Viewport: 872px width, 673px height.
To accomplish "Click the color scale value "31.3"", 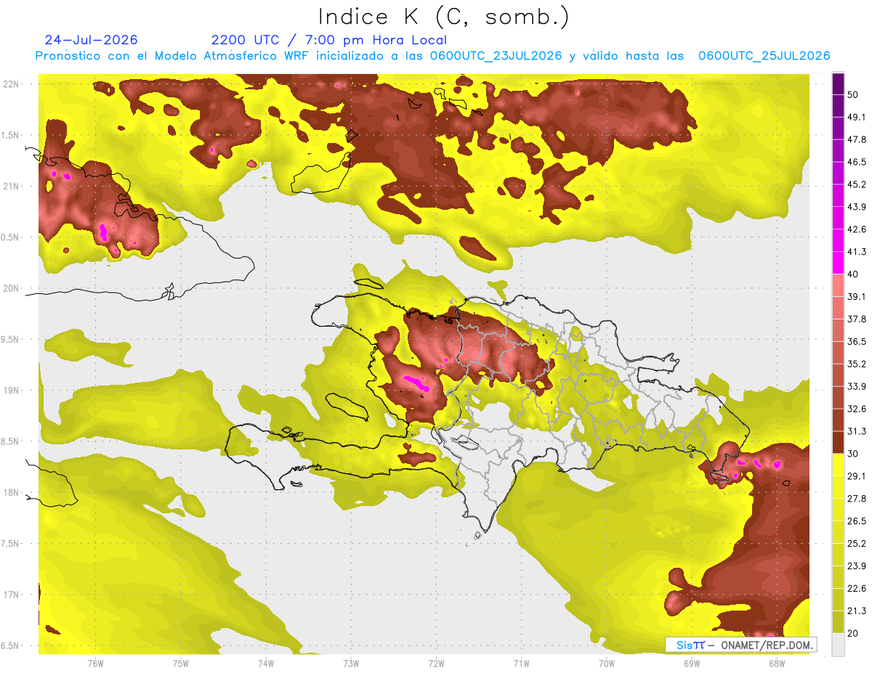I will pos(857,431).
